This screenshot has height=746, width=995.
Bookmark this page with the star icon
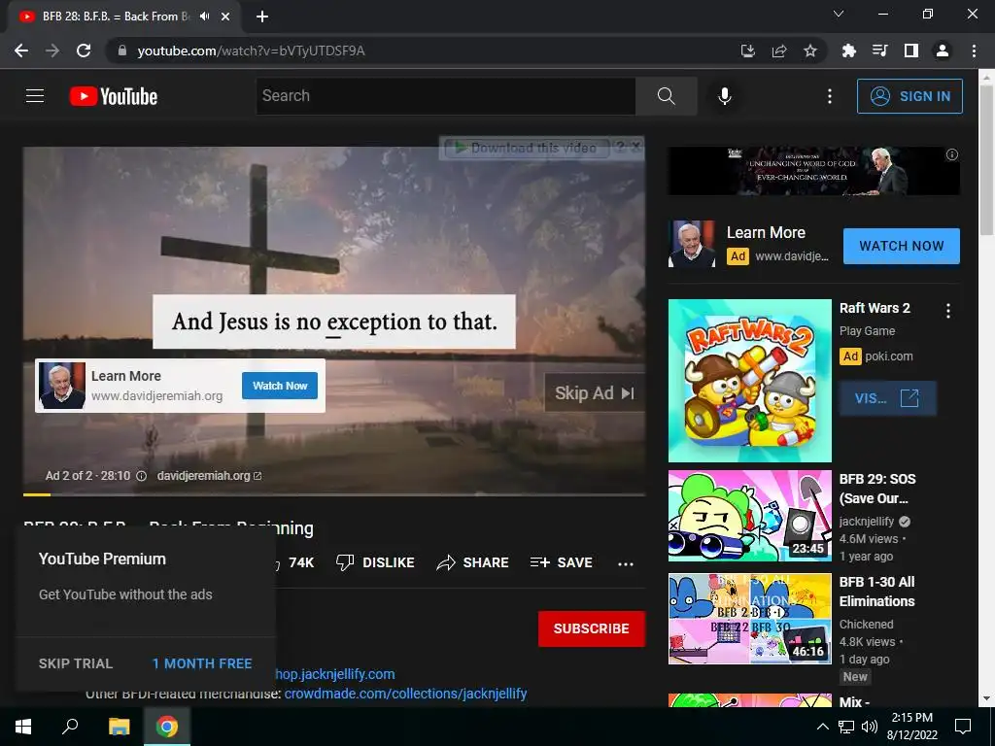(810, 51)
